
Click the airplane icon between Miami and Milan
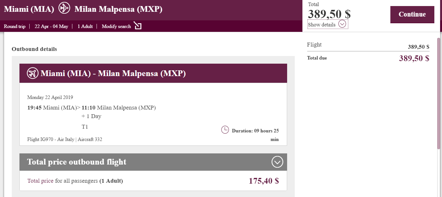[64, 8]
